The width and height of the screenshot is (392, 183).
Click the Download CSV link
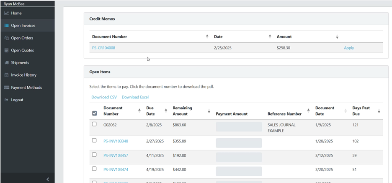point(104,97)
